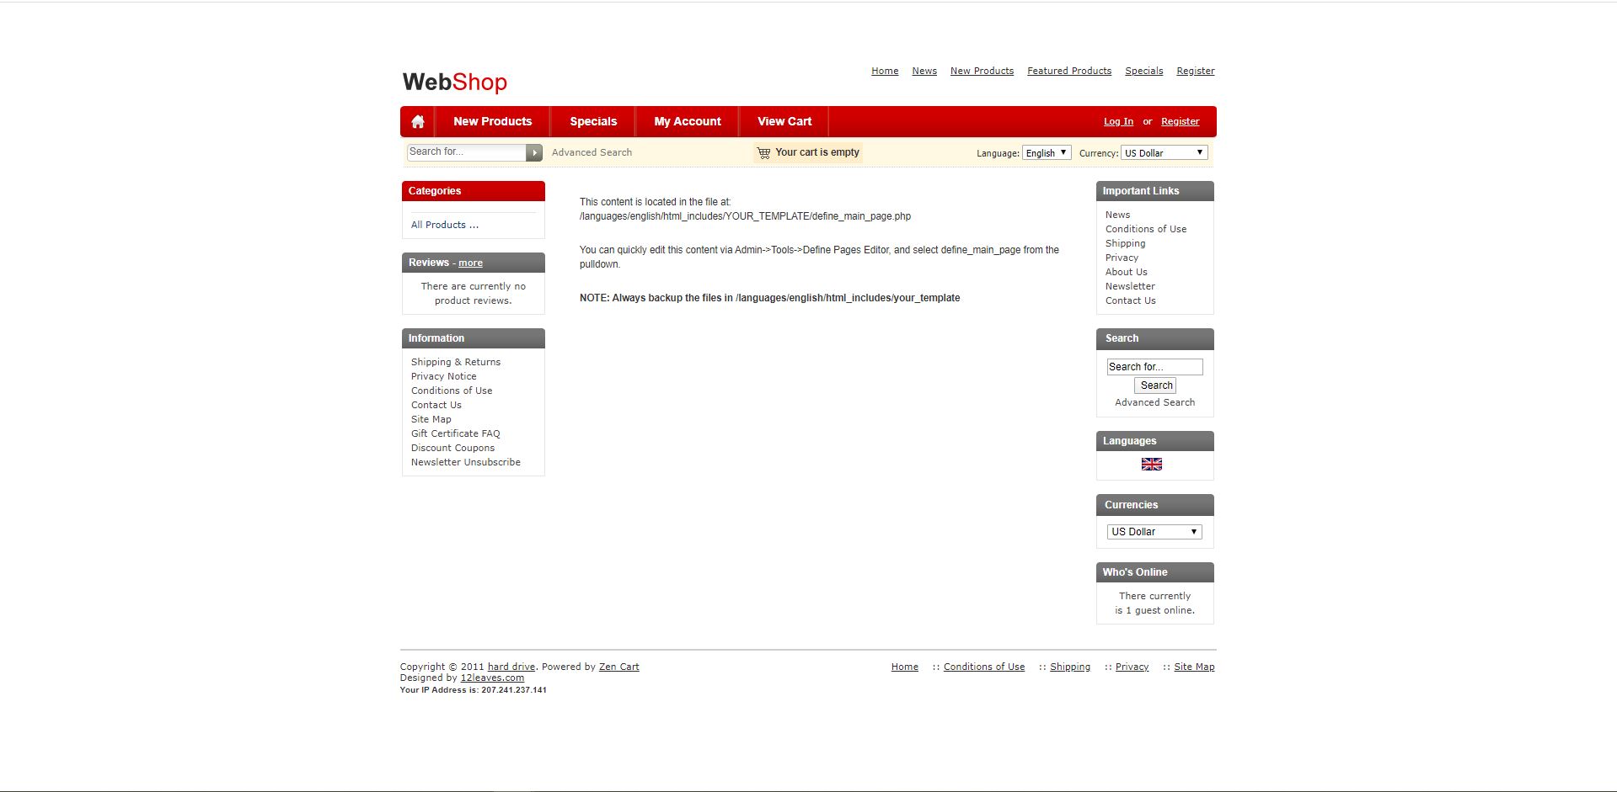The image size is (1617, 792).
Task: Open Gift Certificate FAQ link
Action: tap(455, 433)
